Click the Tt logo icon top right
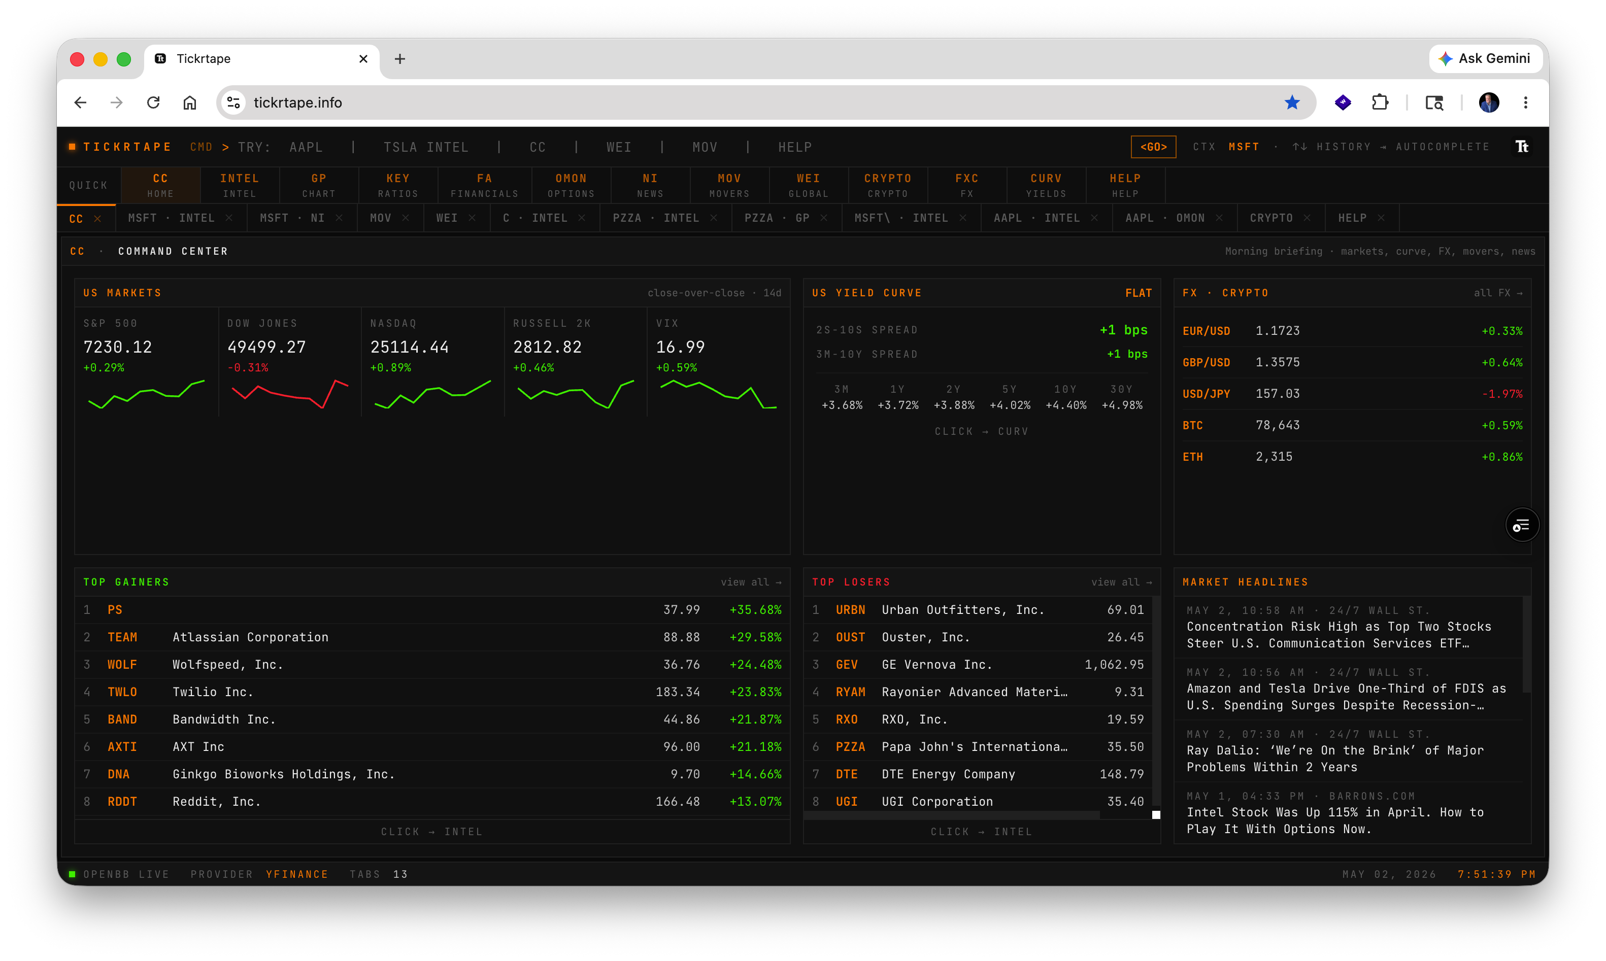This screenshot has height=961, width=1606. point(1522,147)
